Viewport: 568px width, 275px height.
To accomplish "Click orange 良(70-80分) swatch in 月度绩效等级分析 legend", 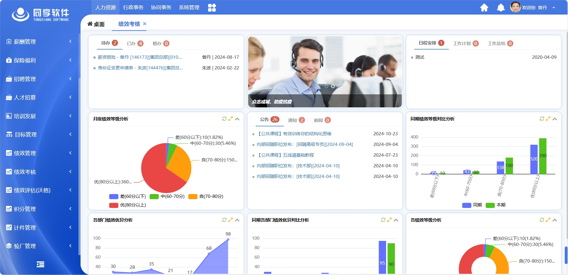I will pos(193,196).
